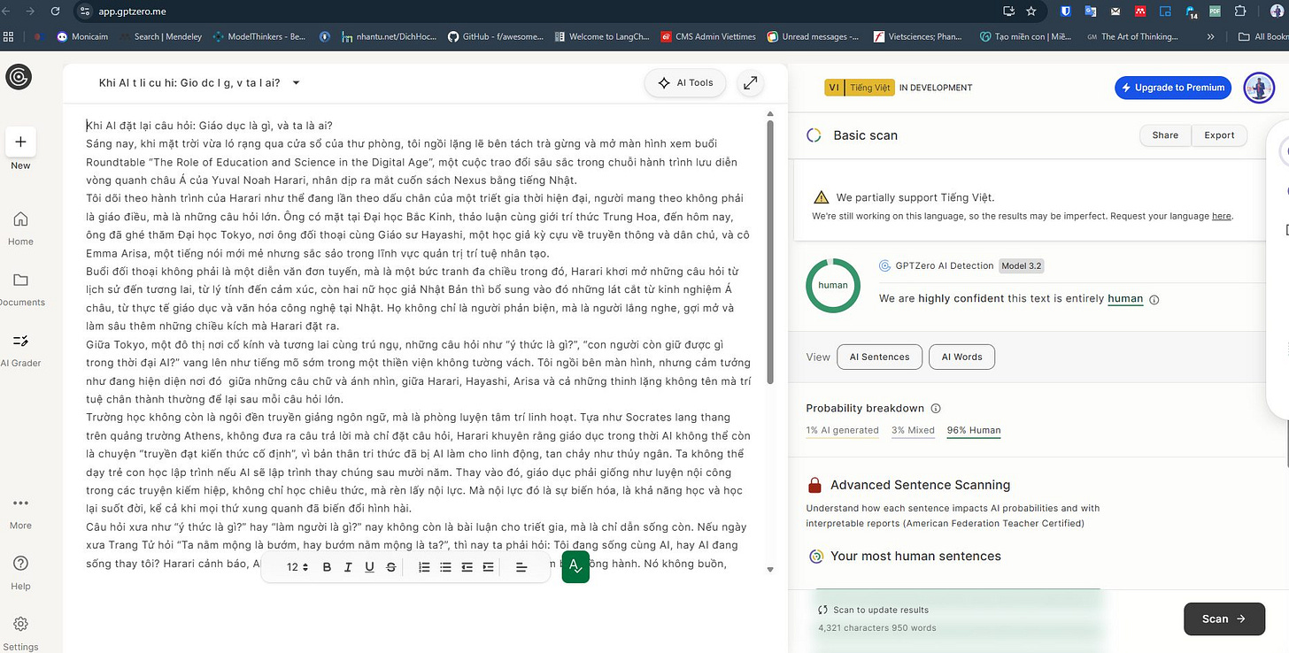Click the address bar app.gptzero.me
Image resolution: width=1289 pixels, height=653 pixels.
pos(132,12)
